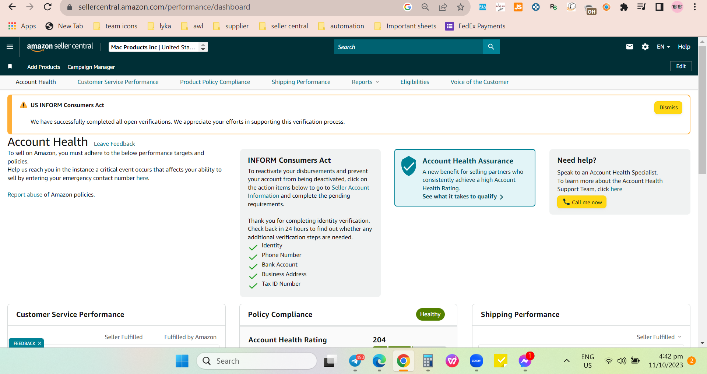Open the FedEx Payments bookmark
The image size is (707, 374).
pyautogui.click(x=475, y=26)
